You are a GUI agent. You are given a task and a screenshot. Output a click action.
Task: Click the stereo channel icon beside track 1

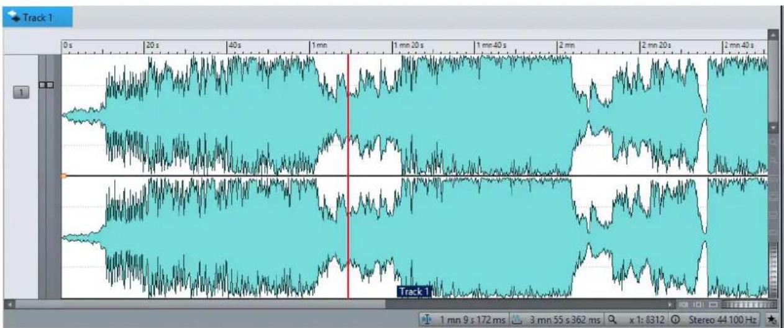click(47, 84)
